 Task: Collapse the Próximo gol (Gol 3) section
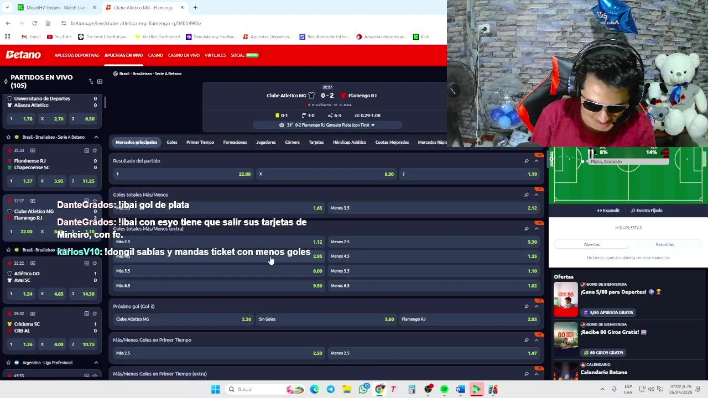tap(536, 306)
